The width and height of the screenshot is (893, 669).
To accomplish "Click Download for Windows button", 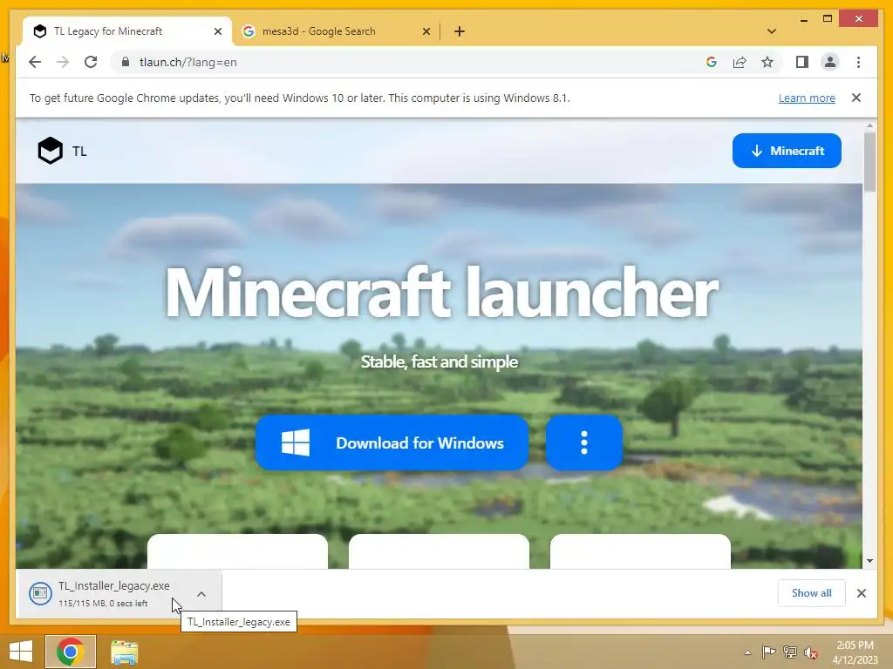I will [392, 443].
